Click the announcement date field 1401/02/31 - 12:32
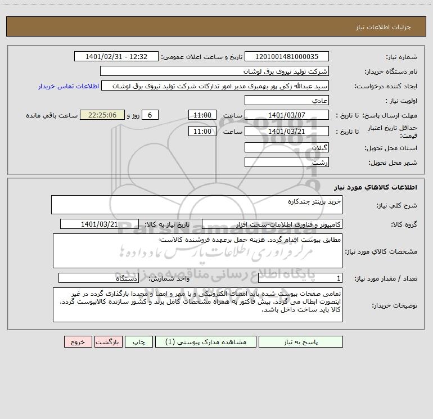The height and width of the screenshot is (419, 433). coord(116,56)
